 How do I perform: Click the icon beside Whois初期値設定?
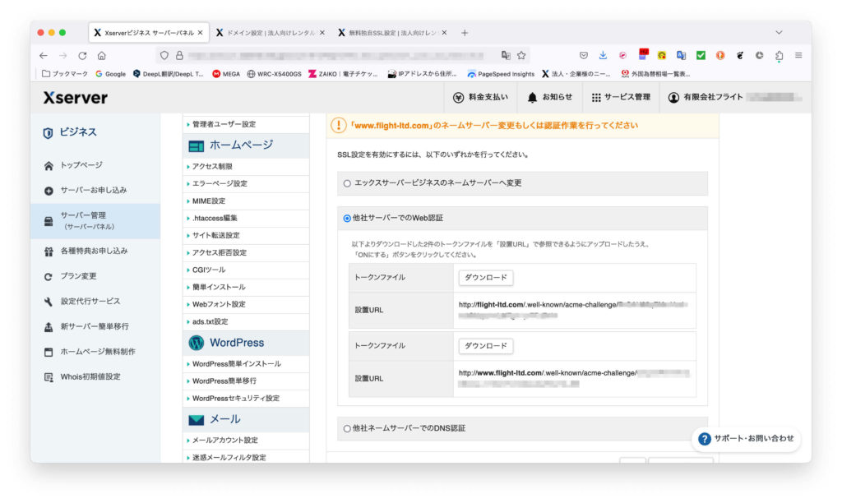(x=49, y=377)
